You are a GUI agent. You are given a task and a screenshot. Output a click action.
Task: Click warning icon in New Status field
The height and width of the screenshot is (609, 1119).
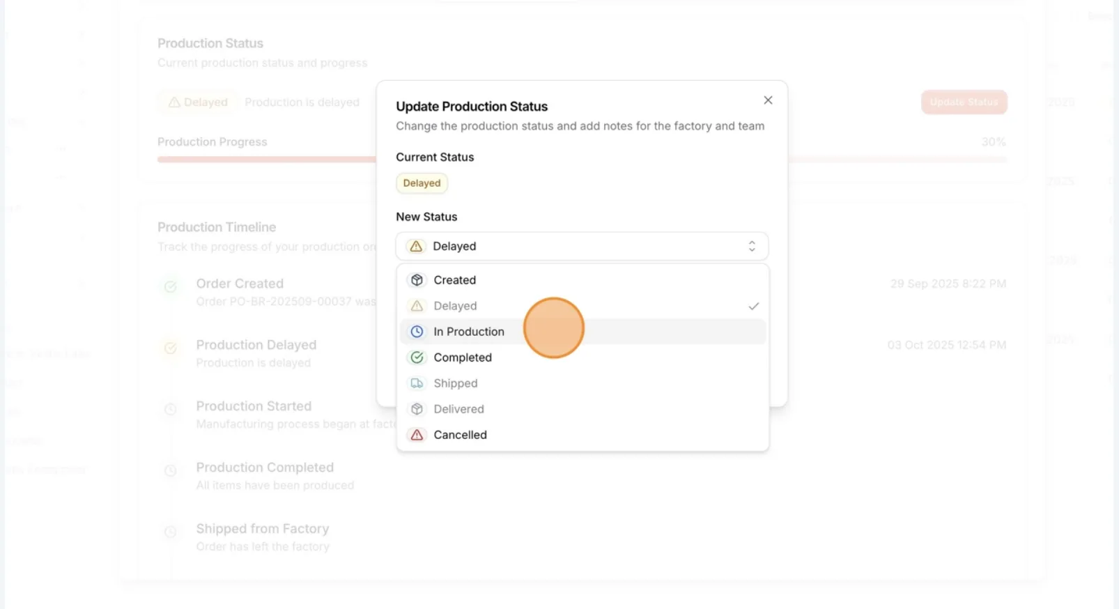tap(416, 246)
